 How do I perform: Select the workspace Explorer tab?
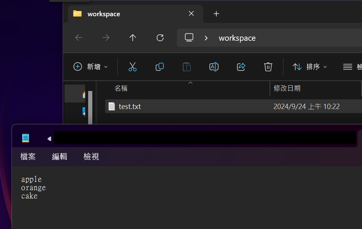pyautogui.click(x=136, y=14)
